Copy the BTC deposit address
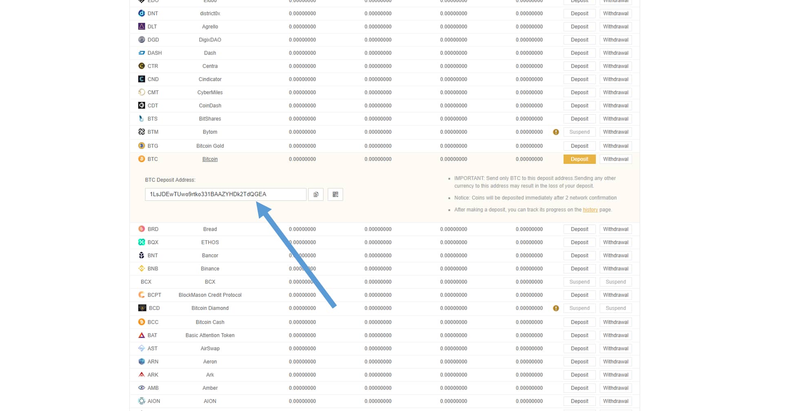The height and width of the screenshot is (411, 786). pos(316,194)
